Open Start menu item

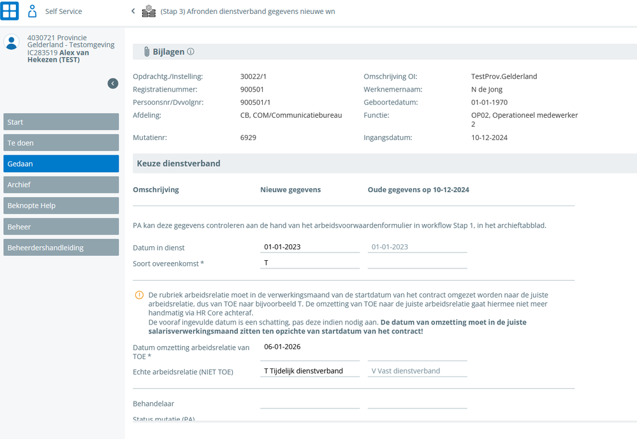click(x=61, y=122)
